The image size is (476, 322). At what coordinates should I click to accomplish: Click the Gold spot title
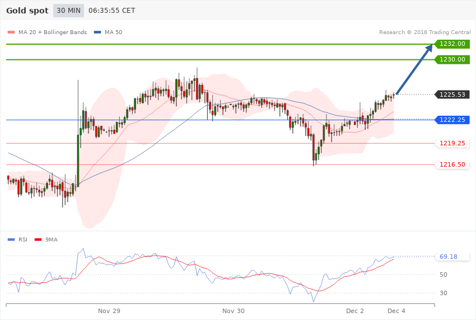point(27,11)
